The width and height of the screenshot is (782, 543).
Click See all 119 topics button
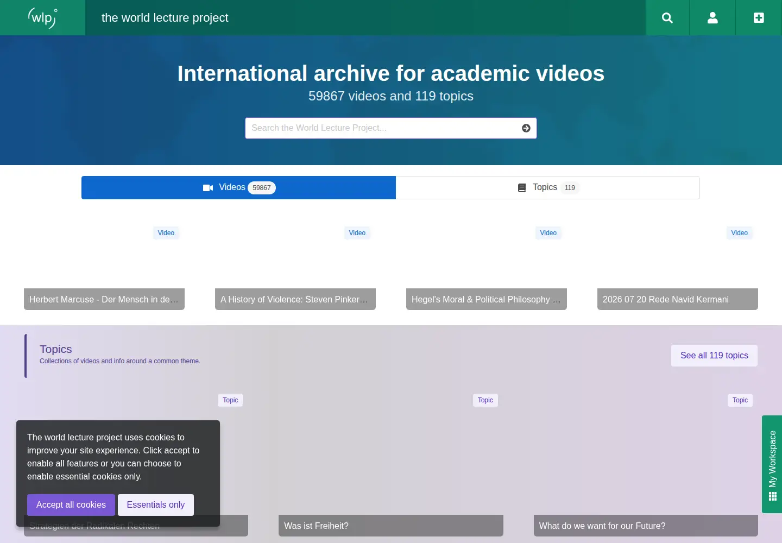[714, 355]
